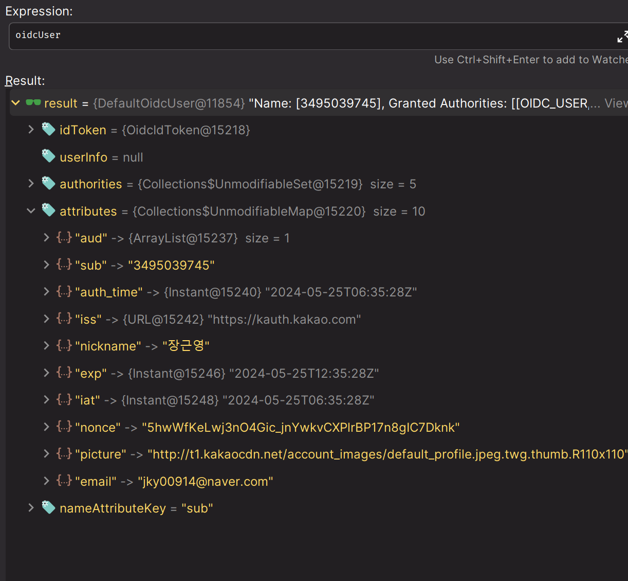The image size is (628, 581).
Task: Click the tag icon beside nameAttributeKey
Action: point(48,507)
